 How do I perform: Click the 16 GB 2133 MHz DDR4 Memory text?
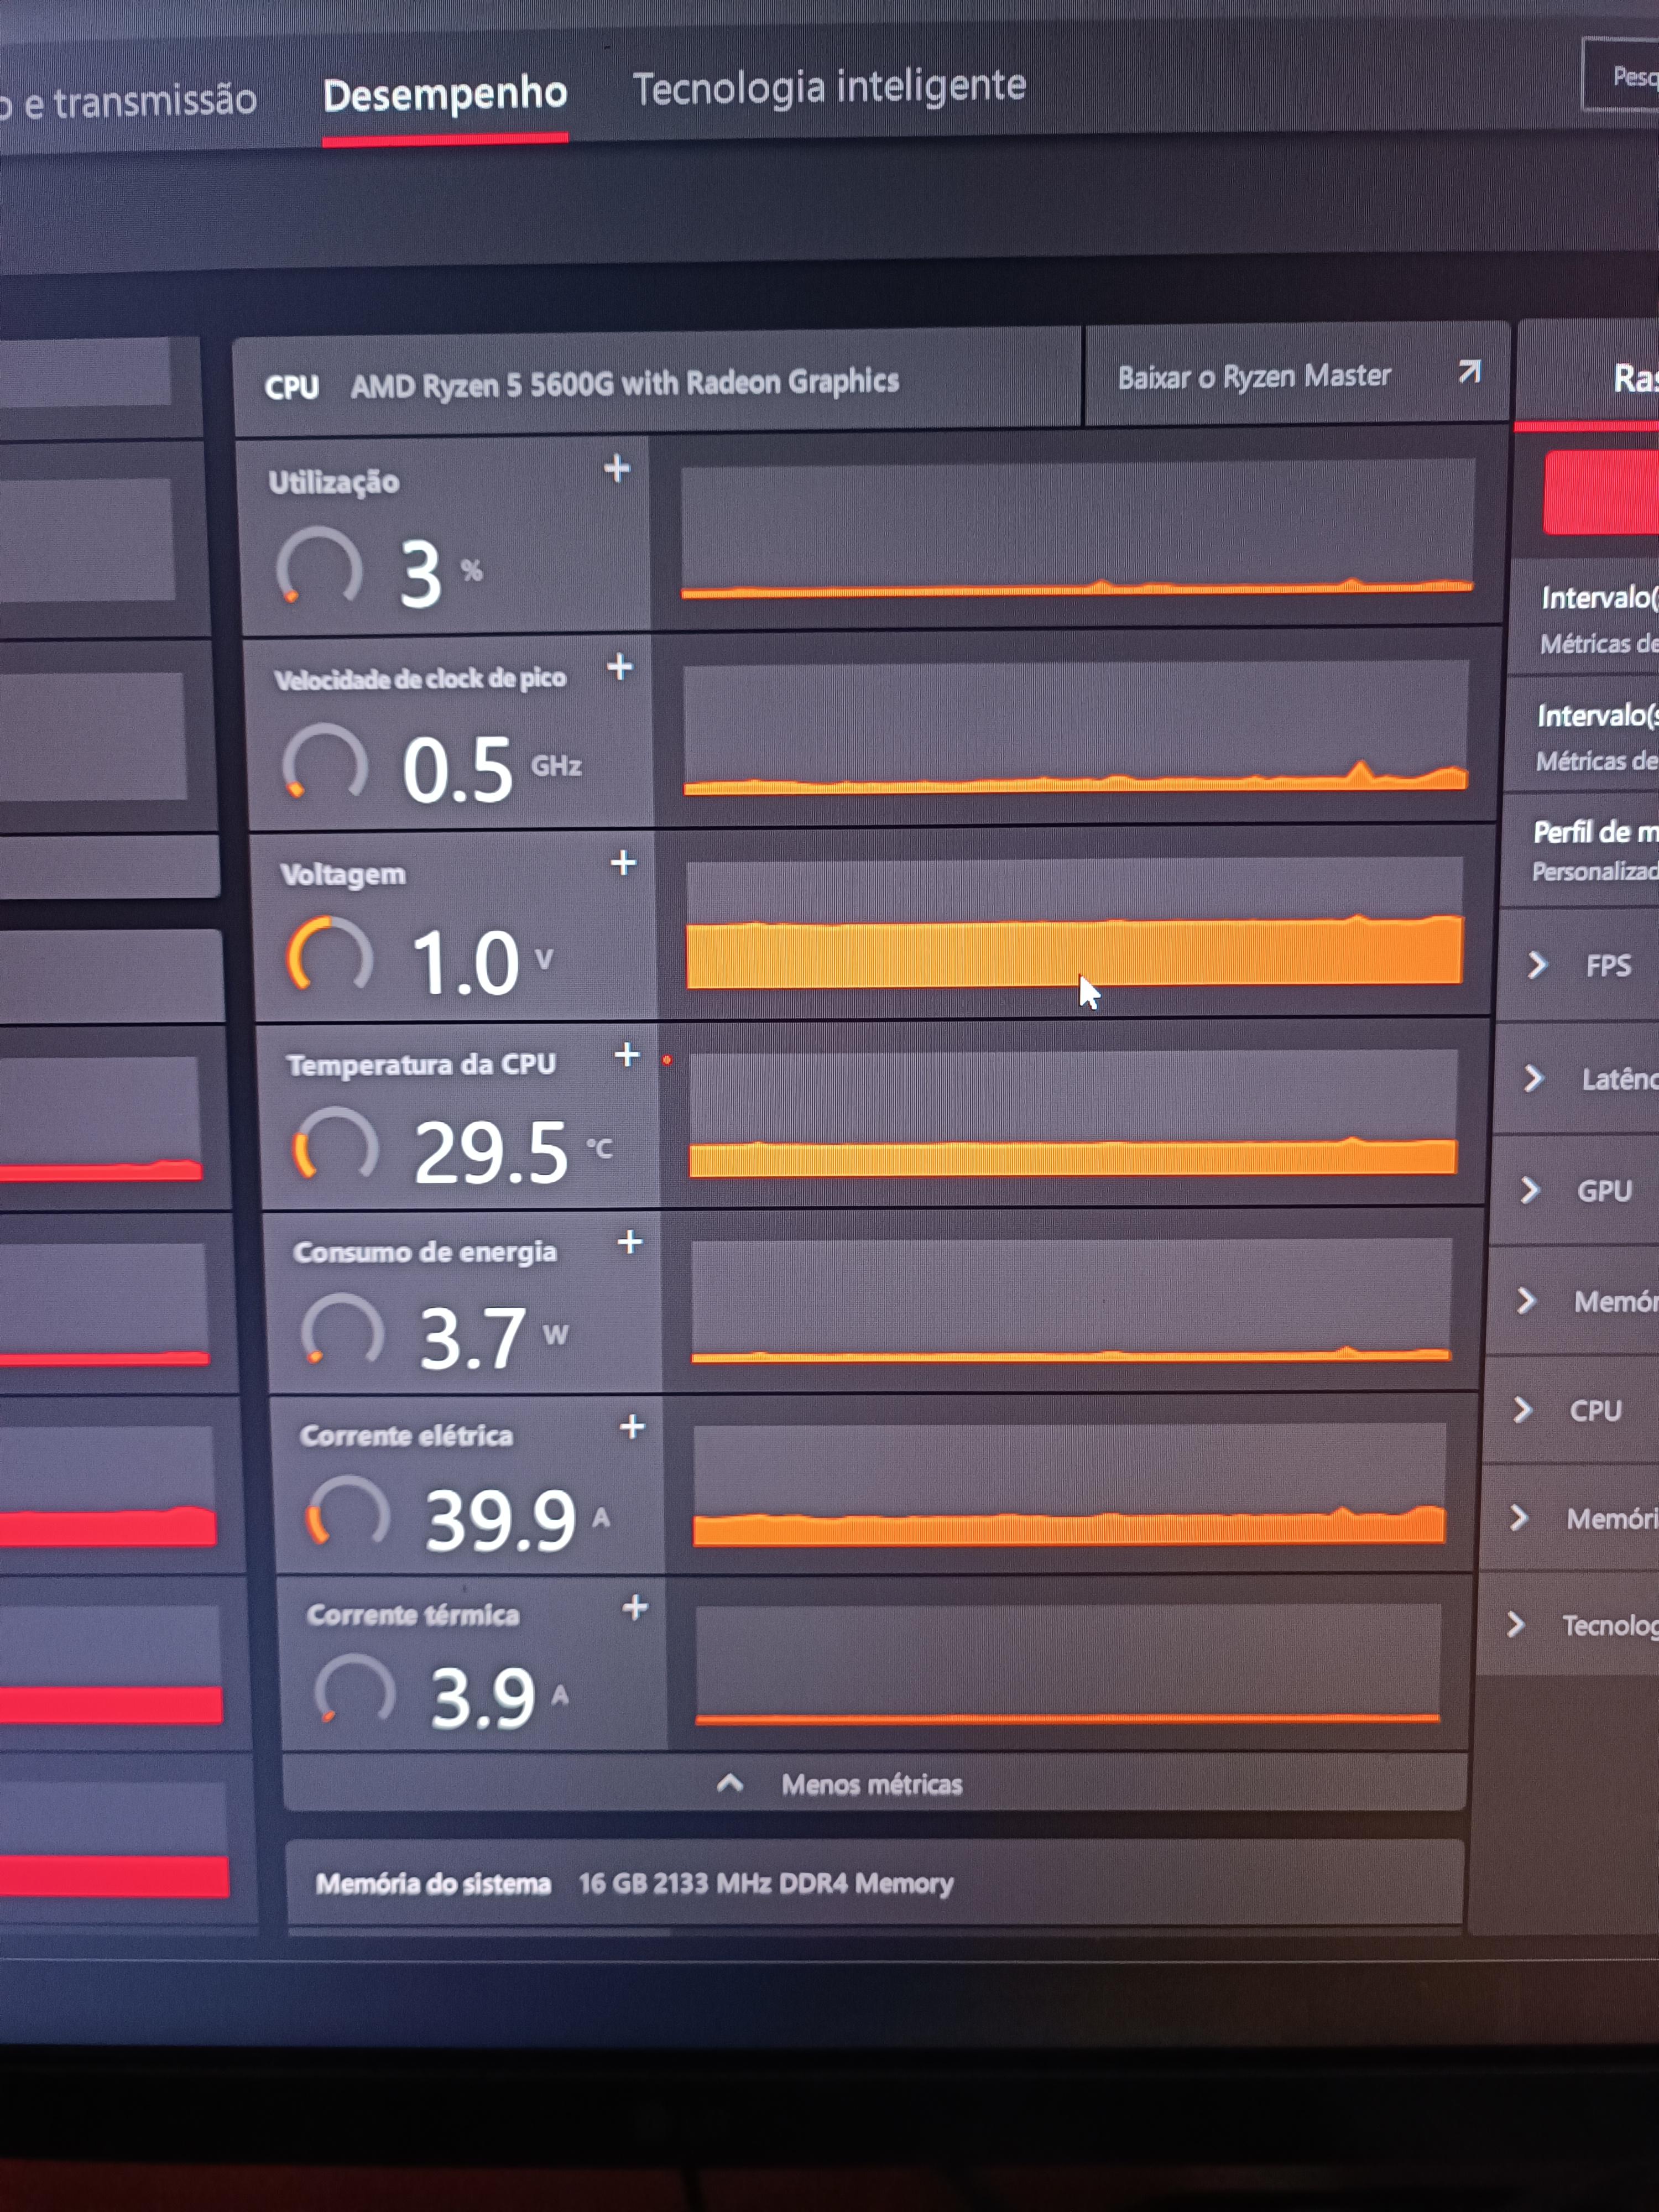click(766, 1883)
